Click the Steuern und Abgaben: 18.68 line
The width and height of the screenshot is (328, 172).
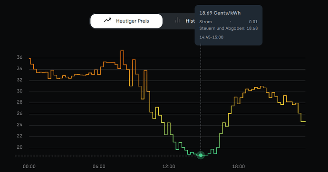[x=229, y=28]
